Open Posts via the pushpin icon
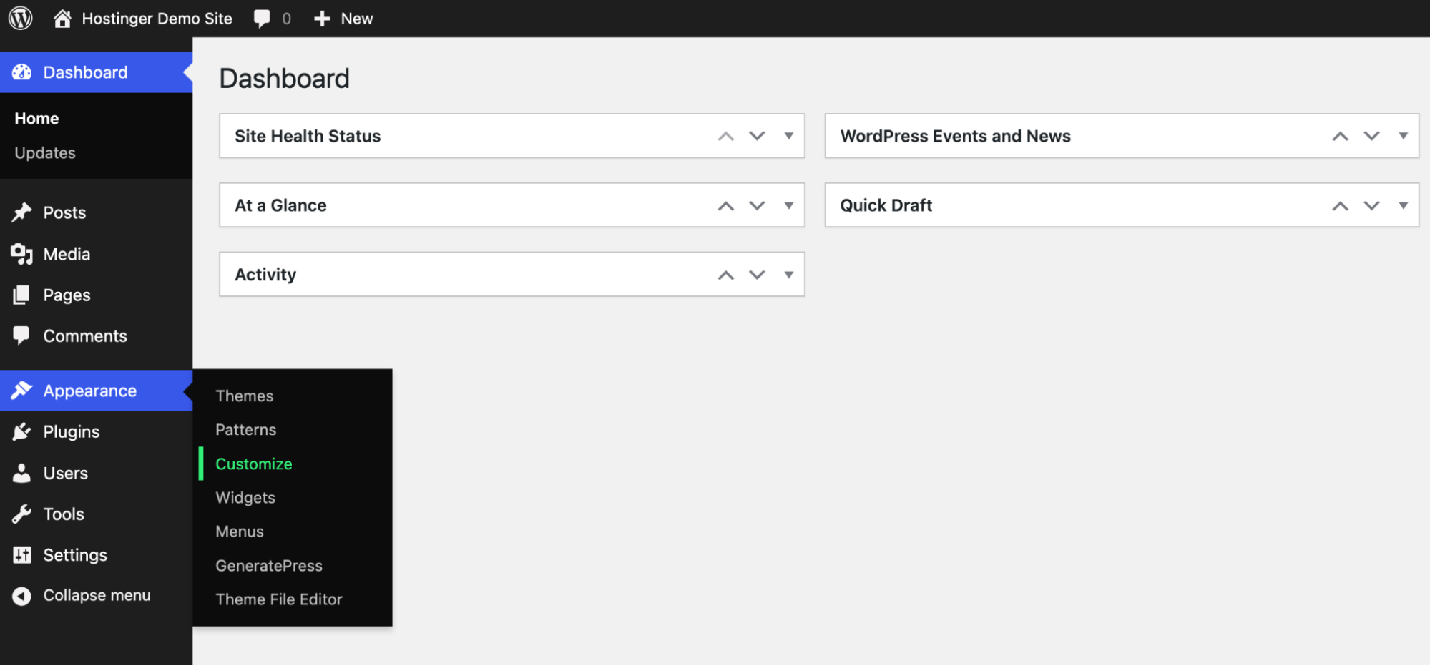This screenshot has width=1430, height=666. click(x=21, y=212)
